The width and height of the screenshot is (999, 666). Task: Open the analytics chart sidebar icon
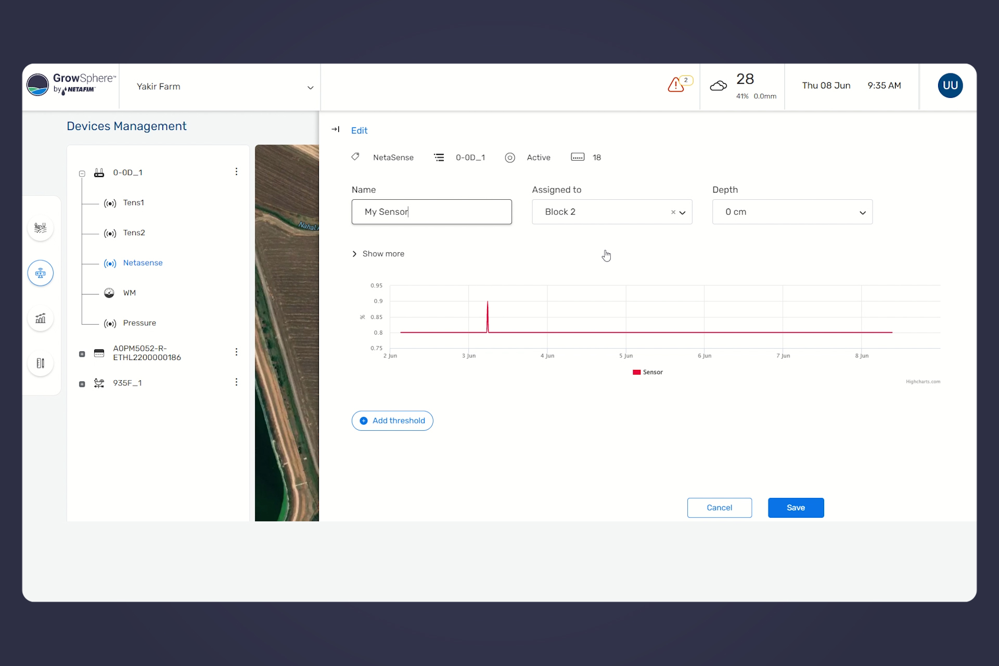coord(41,318)
